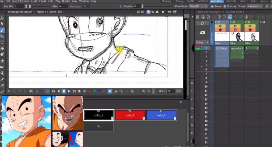Viewport: 272px width, 147px height.
Task: Select the Geometric shapes tool
Action: point(2,36)
